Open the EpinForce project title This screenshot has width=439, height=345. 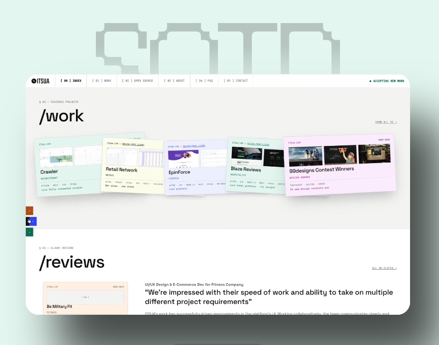click(179, 172)
